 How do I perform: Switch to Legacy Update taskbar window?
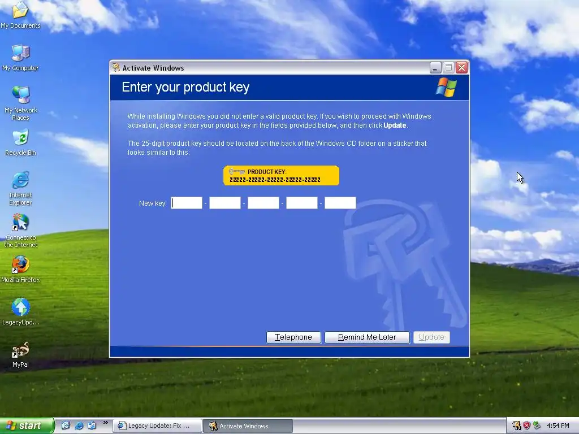point(157,426)
